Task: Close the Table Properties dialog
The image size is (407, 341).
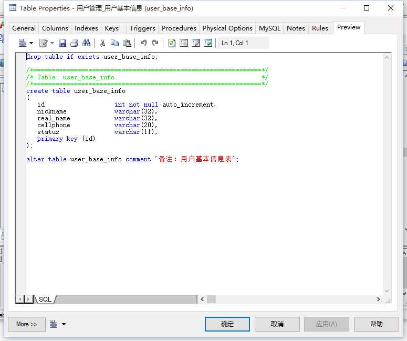Action: tap(390, 8)
